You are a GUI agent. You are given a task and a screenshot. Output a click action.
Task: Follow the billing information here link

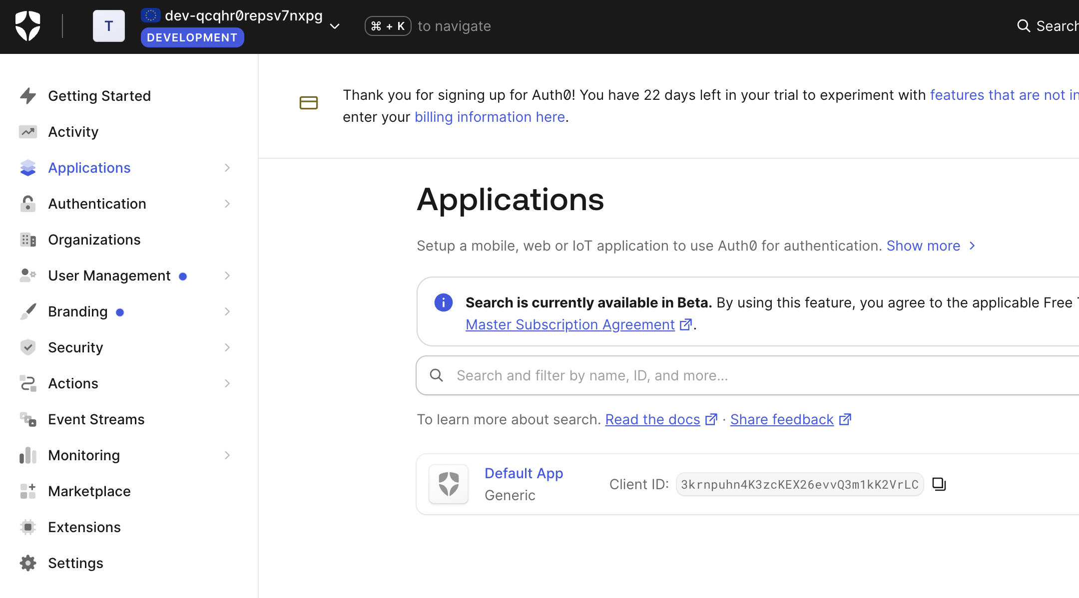pos(490,117)
